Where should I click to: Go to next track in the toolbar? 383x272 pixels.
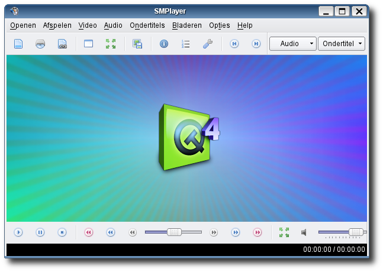coord(256,44)
